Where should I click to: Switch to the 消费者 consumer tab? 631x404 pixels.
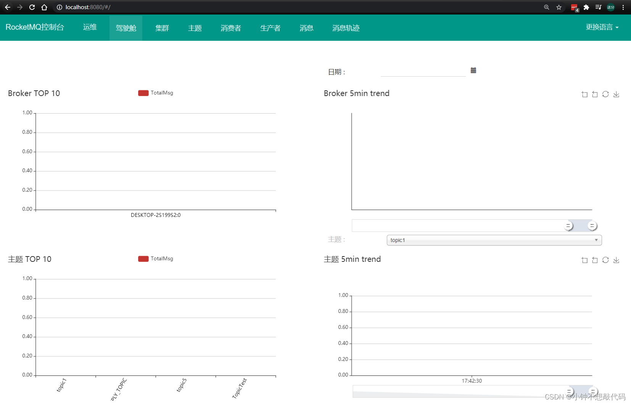[x=231, y=28]
